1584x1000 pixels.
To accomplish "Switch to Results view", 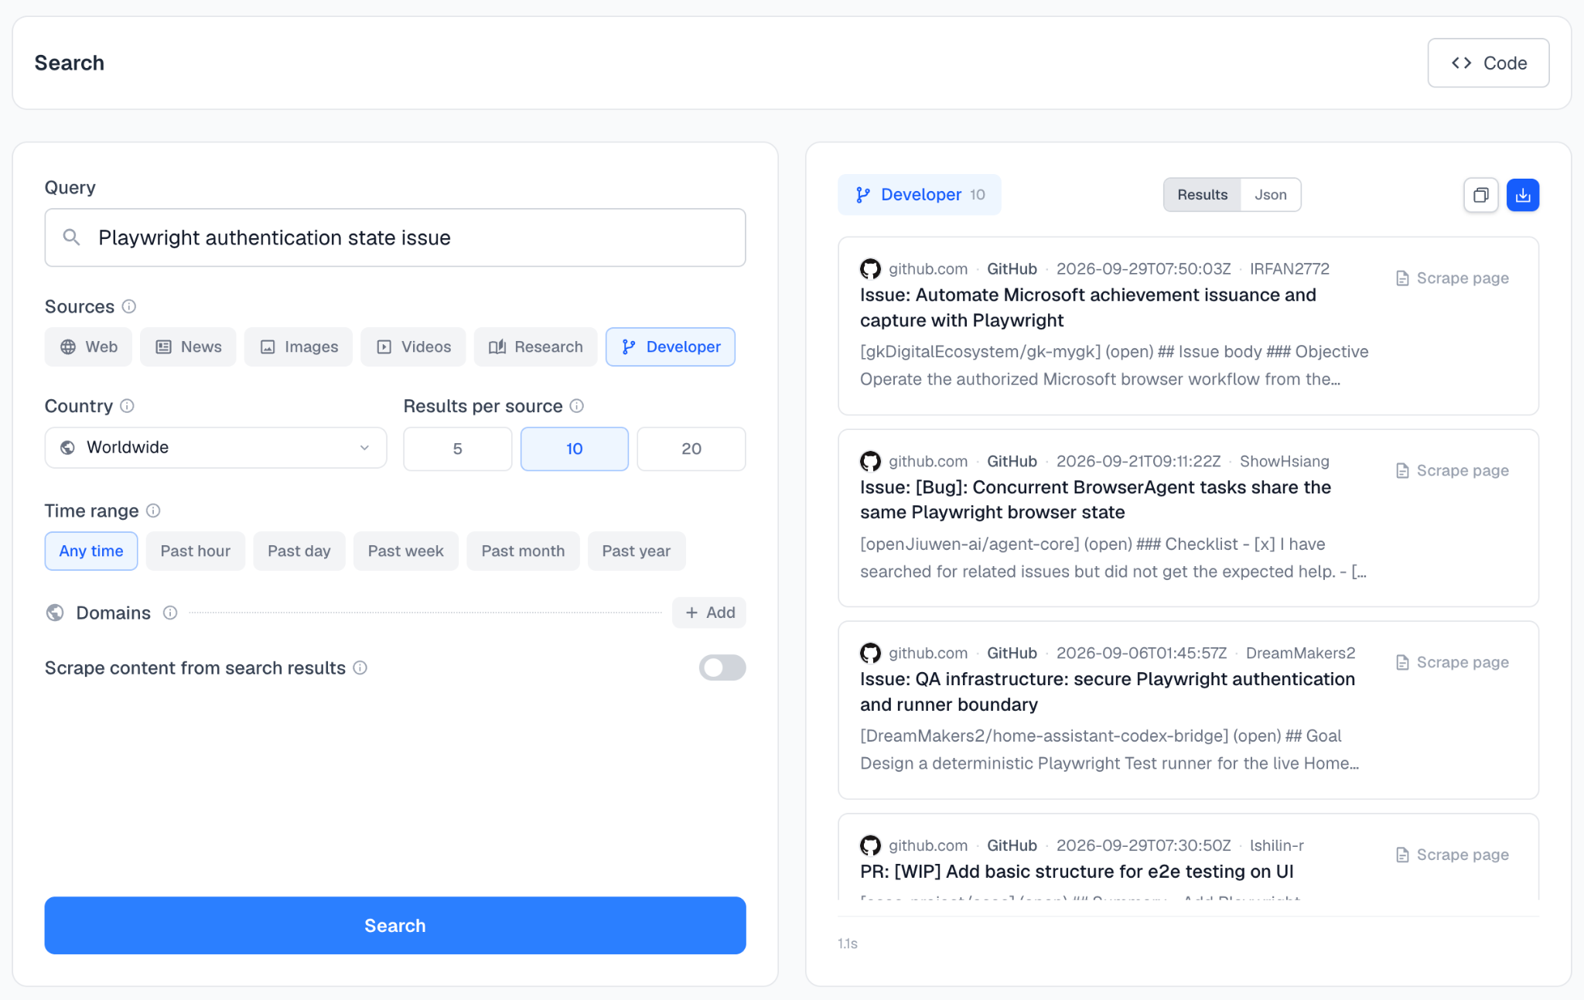I will pyautogui.click(x=1203, y=195).
